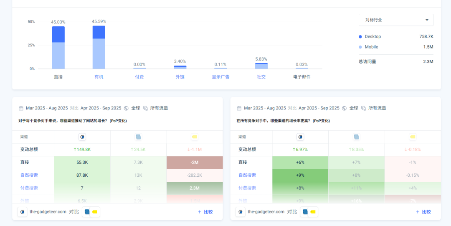Click calendar icon in right card
451x226 pixels.
click(x=239, y=108)
